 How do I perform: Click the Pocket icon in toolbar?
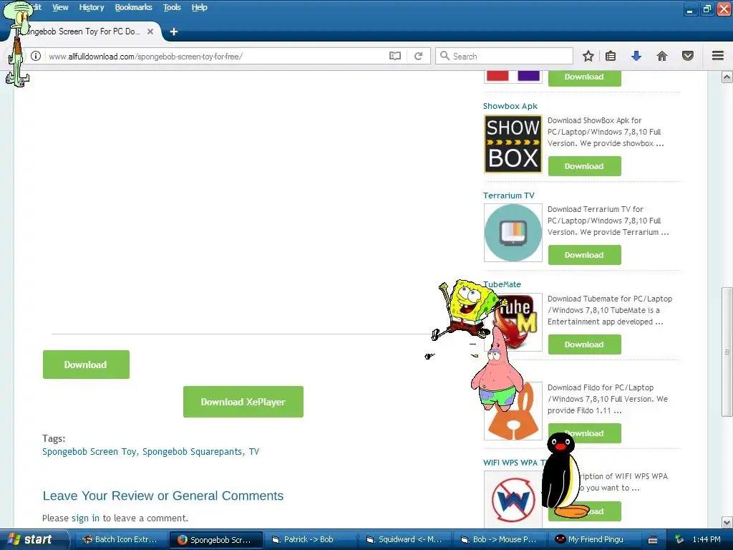(688, 56)
